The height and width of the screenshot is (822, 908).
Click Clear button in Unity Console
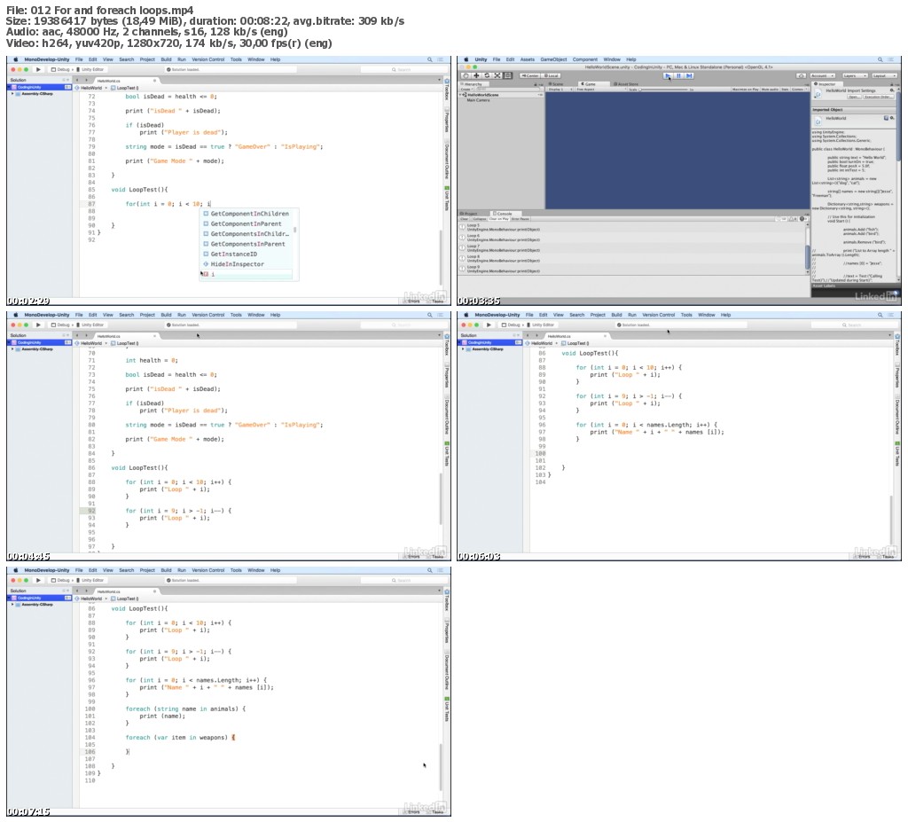coord(465,219)
